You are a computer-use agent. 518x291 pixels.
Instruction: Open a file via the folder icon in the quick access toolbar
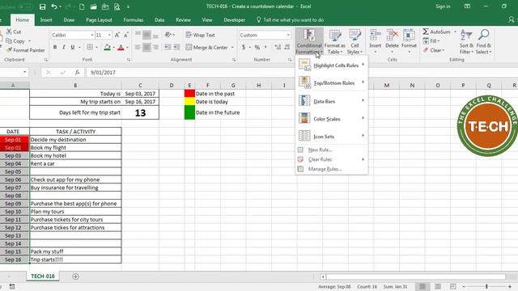click(x=93, y=6)
